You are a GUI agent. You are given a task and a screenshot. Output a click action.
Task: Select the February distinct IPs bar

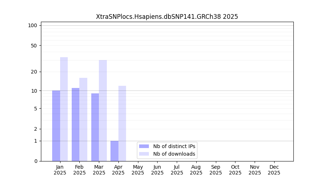coord(75,125)
